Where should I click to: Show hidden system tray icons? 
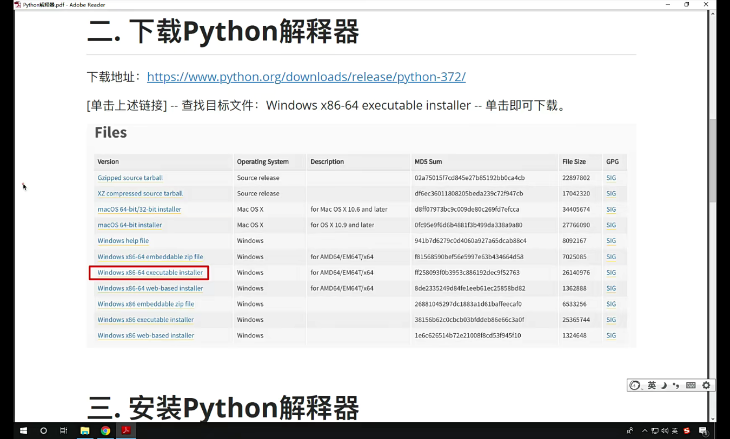tap(645, 431)
